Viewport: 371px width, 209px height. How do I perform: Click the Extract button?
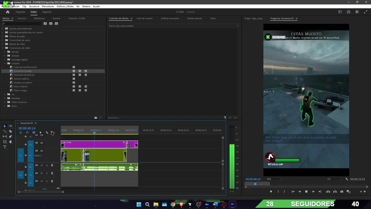pyautogui.click(x=335, y=192)
